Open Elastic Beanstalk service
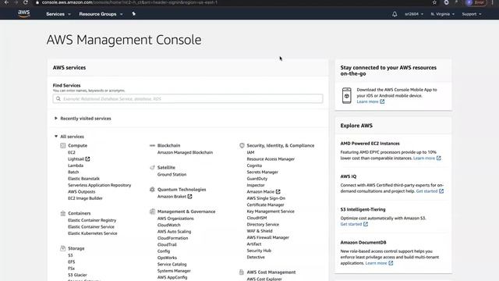499x281 pixels. pos(83,179)
